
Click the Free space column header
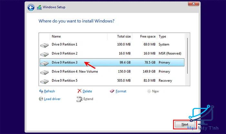point(145,36)
